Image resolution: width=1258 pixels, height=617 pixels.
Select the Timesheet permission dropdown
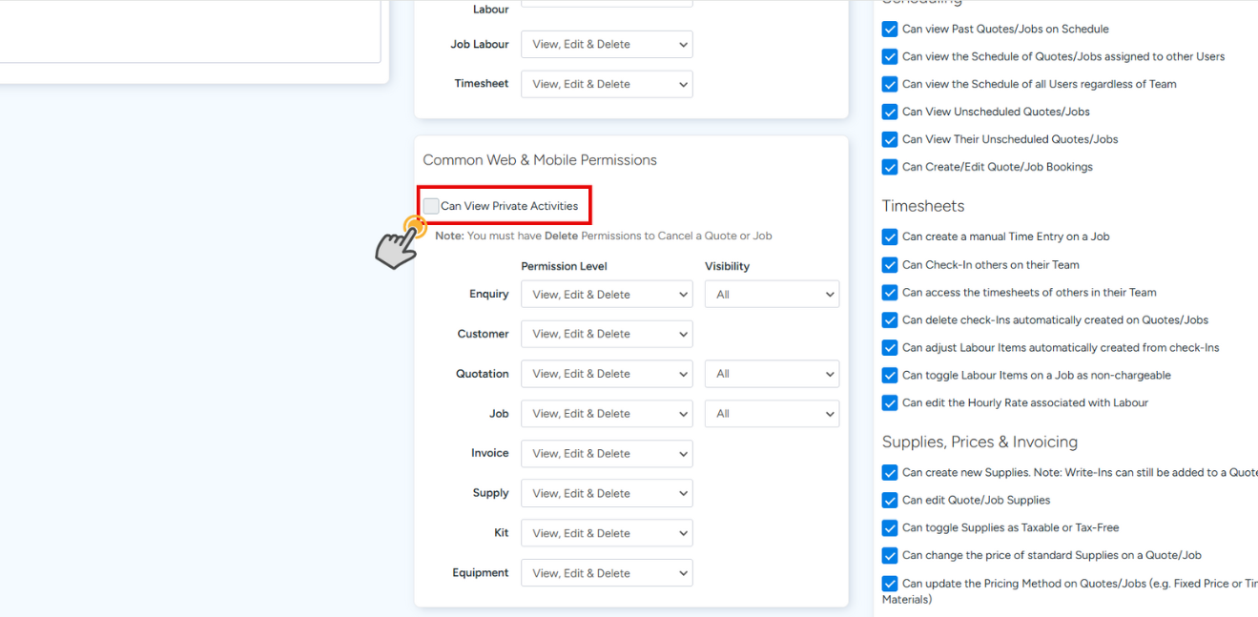(x=607, y=84)
